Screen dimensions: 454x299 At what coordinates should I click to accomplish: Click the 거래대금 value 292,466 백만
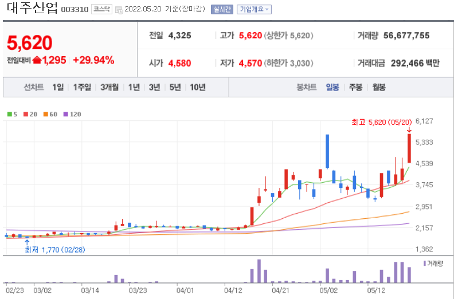(415, 63)
